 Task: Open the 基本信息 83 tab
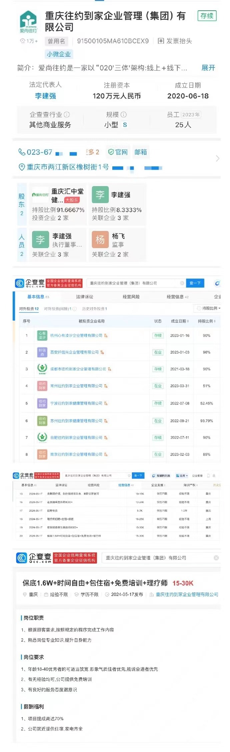[x=38, y=296]
